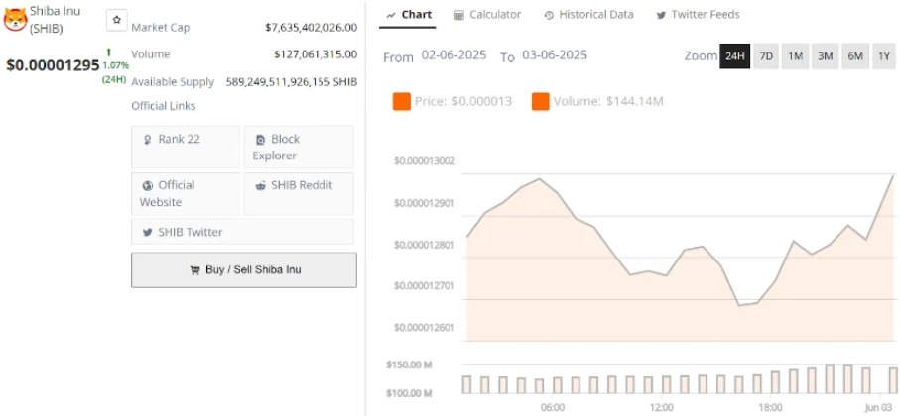Click the Shiba Inu coin logo
The height and width of the screenshot is (416, 900).
click(15, 20)
